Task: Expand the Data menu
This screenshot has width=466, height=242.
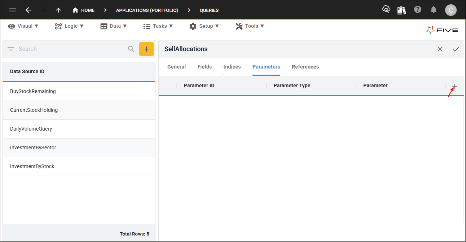Action: 114,26
